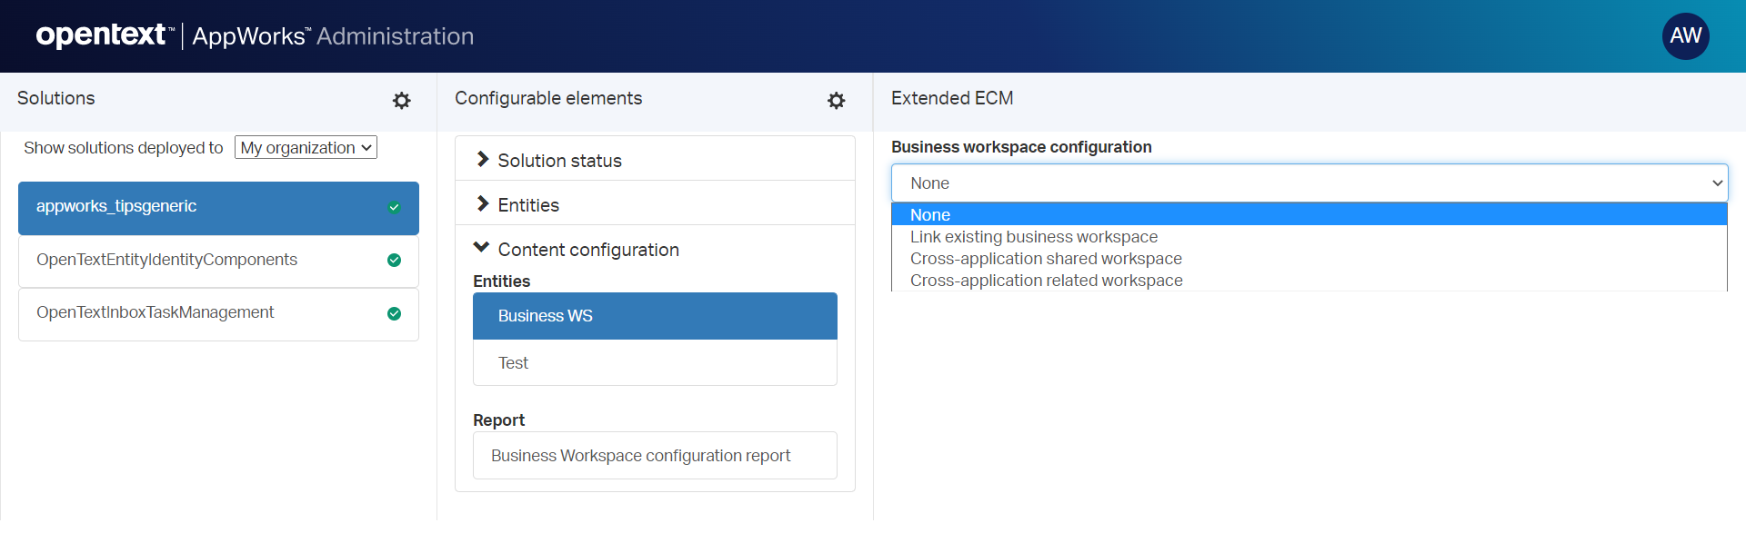Click green checkmark beside OpenTextEntityIdentityComponents
1746x533 pixels.
(394, 261)
